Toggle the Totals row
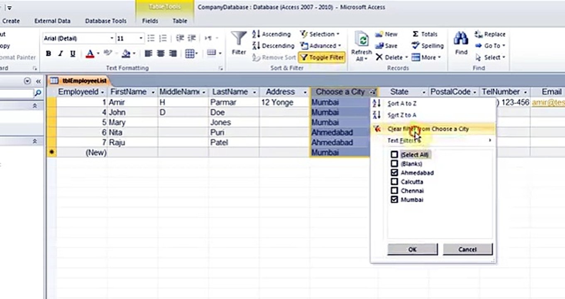The width and height of the screenshot is (565, 299). click(x=425, y=34)
